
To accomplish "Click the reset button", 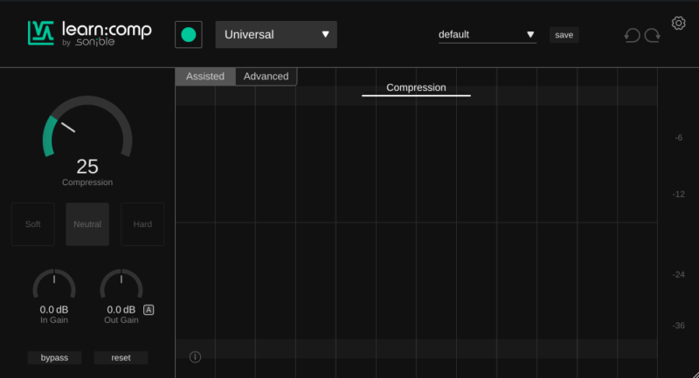I will pyautogui.click(x=121, y=358).
